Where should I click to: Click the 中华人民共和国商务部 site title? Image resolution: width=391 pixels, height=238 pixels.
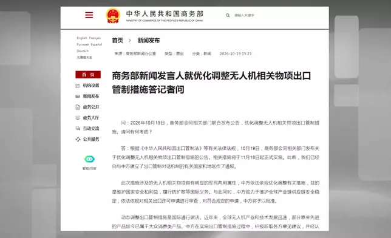coord(165,14)
